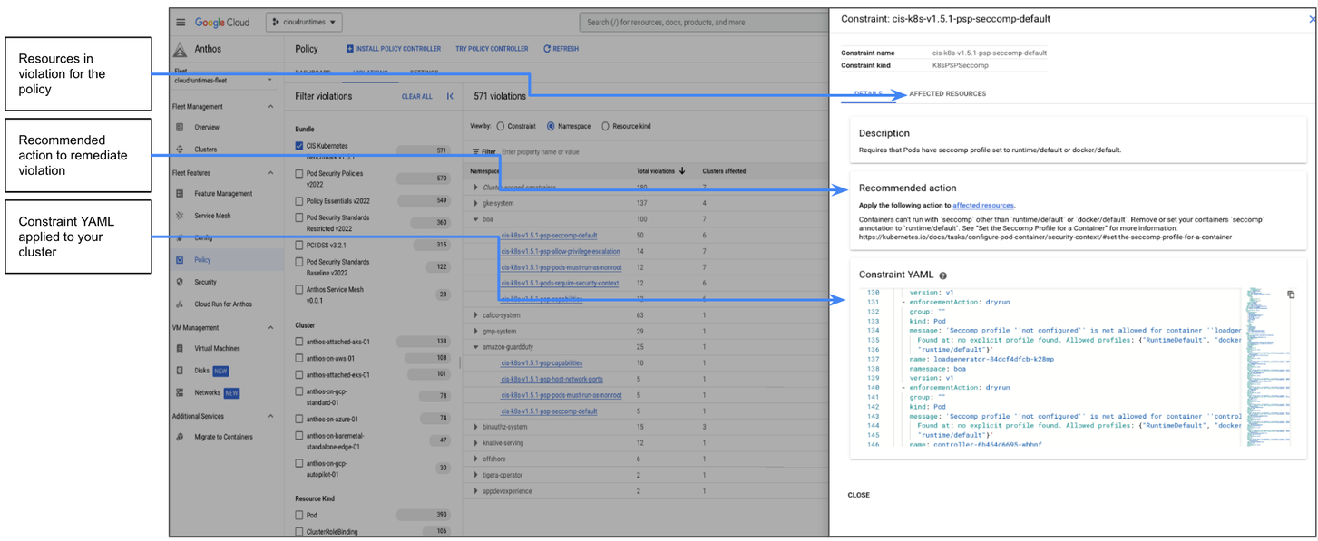Click Install Policy Controller plus icon
This screenshot has height=541, width=1318.
point(350,49)
